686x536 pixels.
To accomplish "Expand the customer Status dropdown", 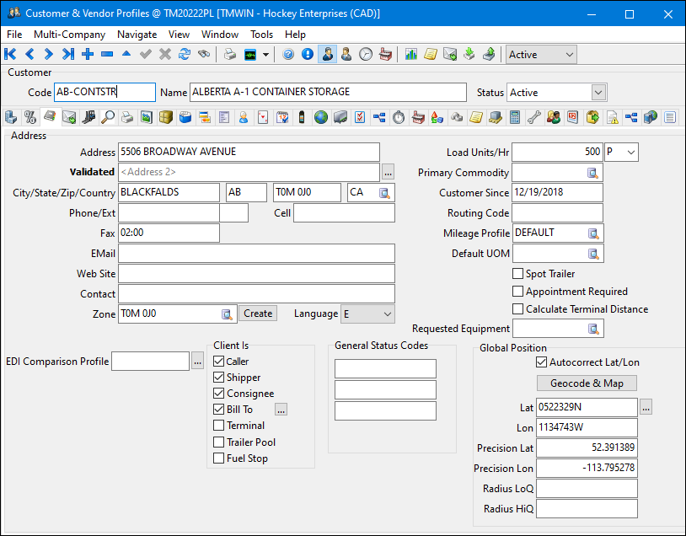I will pyautogui.click(x=598, y=93).
